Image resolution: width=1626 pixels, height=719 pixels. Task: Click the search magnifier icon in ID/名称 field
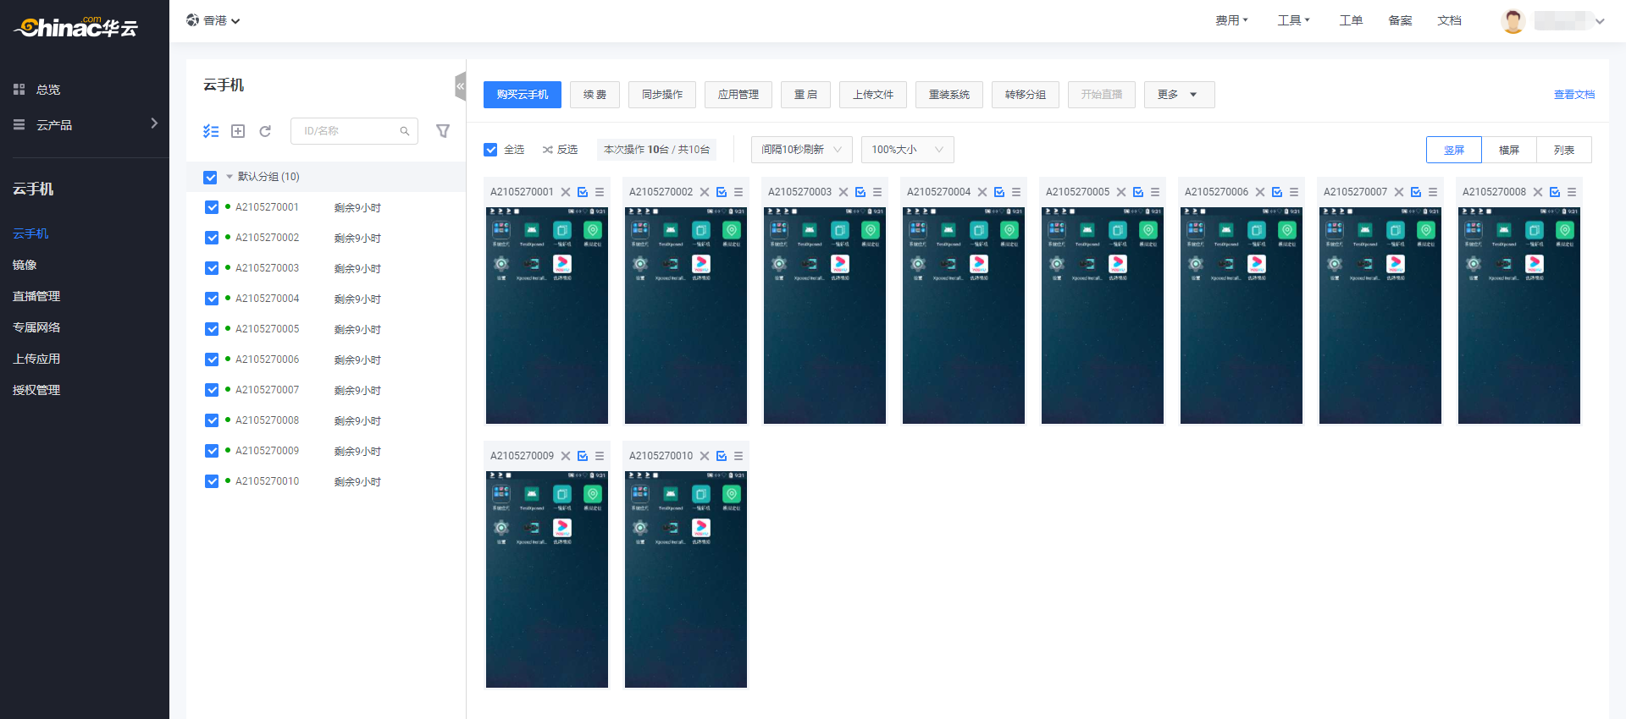click(x=405, y=131)
